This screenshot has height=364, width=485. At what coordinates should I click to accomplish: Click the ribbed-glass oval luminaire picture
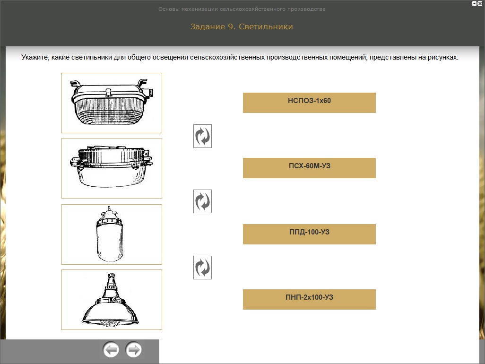tap(112, 103)
